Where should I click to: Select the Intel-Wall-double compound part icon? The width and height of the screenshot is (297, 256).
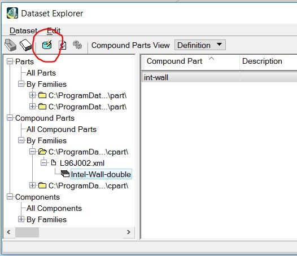(x=65, y=174)
